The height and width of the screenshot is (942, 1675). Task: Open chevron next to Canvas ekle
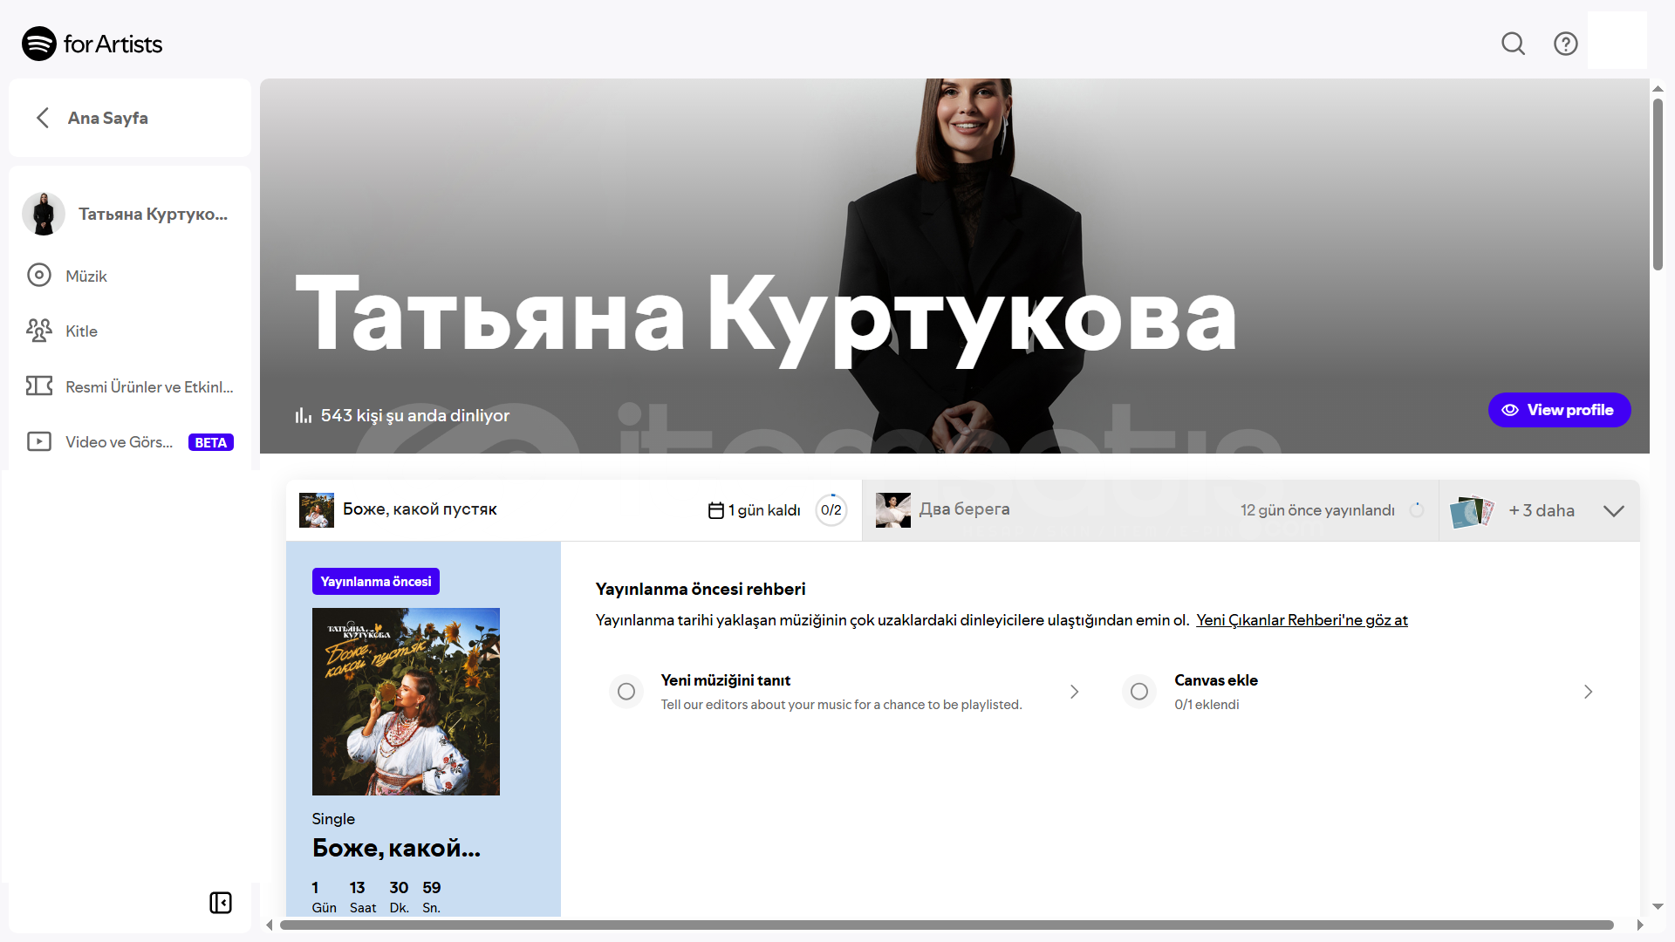click(x=1588, y=692)
